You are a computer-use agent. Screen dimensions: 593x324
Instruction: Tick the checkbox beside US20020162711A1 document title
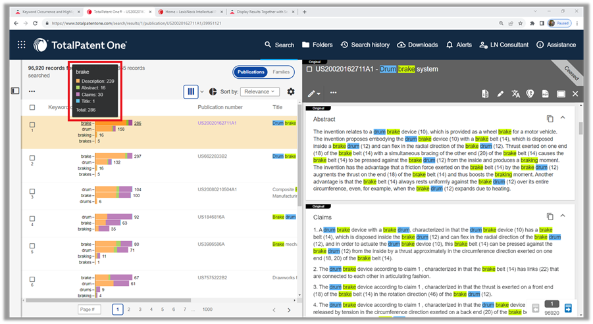(x=309, y=69)
